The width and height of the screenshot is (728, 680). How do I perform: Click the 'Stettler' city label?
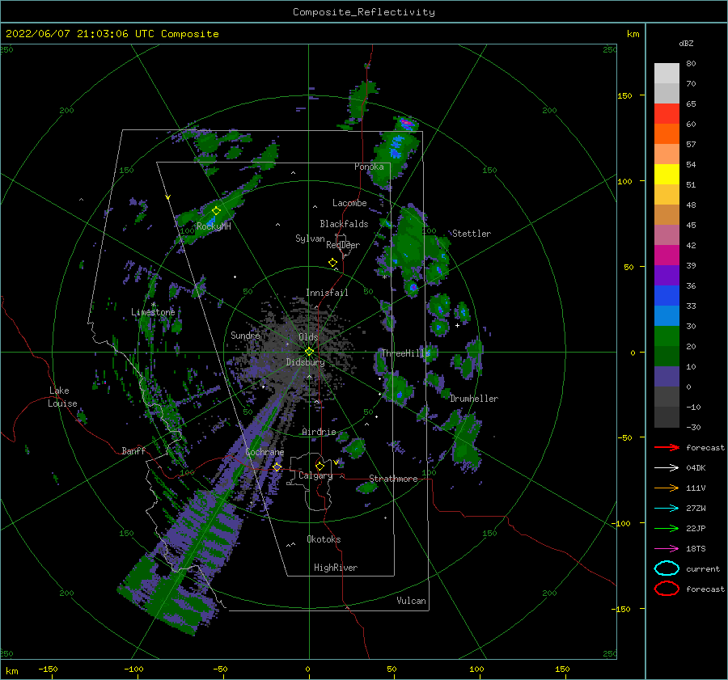[472, 234]
